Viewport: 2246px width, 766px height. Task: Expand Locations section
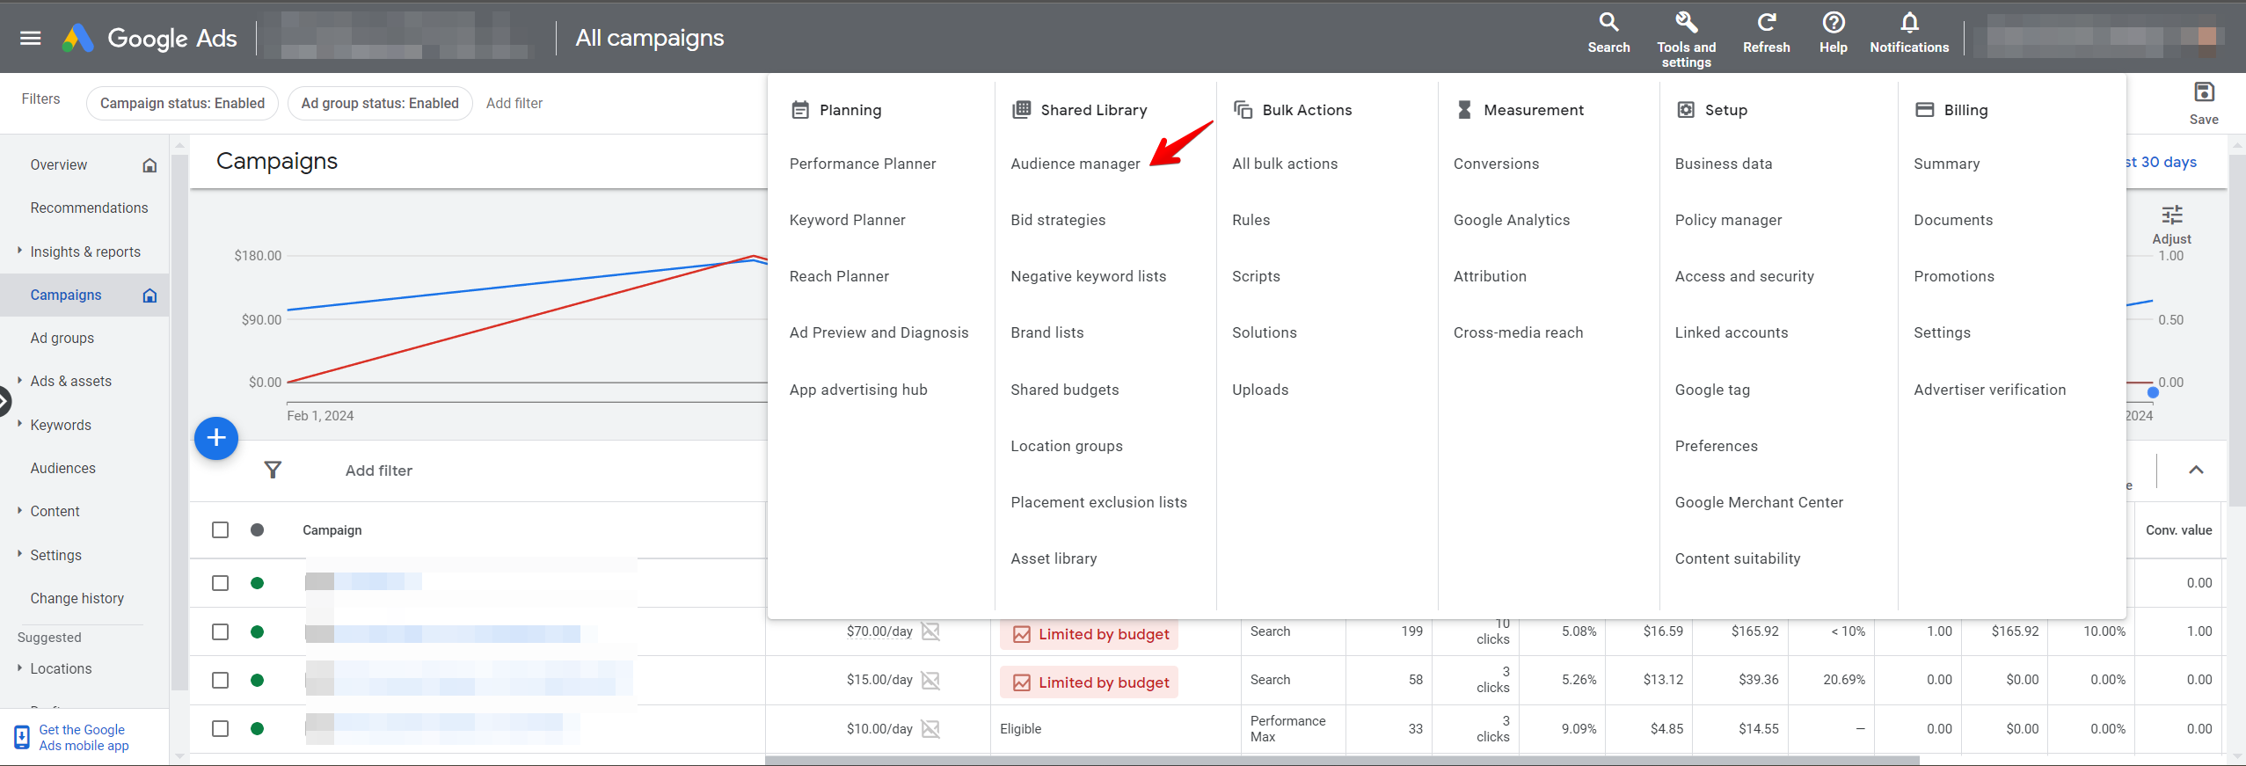tap(19, 668)
